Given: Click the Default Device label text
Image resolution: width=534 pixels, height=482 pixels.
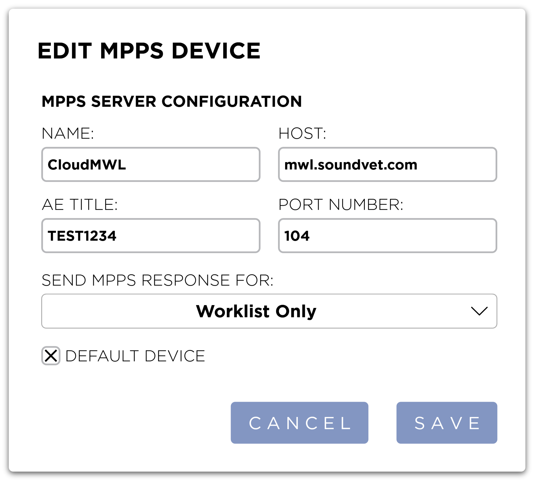Looking at the screenshot, I should click(135, 356).
